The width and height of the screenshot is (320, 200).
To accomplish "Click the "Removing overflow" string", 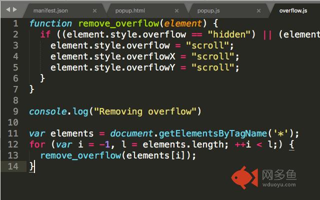I will click(145, 111).
